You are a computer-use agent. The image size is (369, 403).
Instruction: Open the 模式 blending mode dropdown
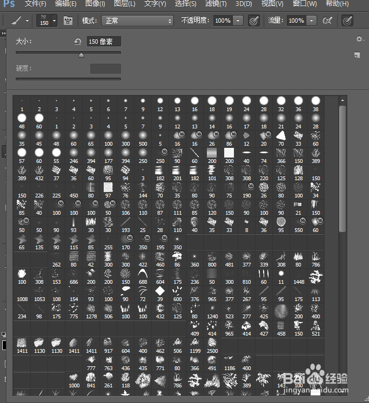[x=138, y=21]
